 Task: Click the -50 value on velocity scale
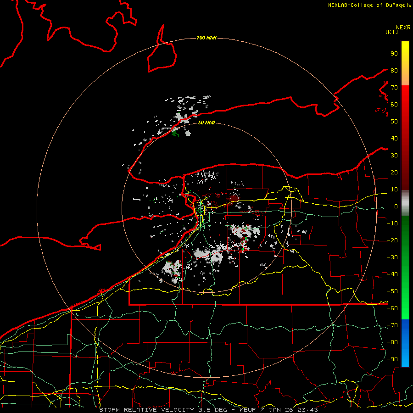(x=392, y=291)
